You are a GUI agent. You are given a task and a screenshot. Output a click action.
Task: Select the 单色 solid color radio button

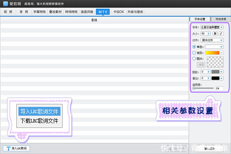click(194, 47)
